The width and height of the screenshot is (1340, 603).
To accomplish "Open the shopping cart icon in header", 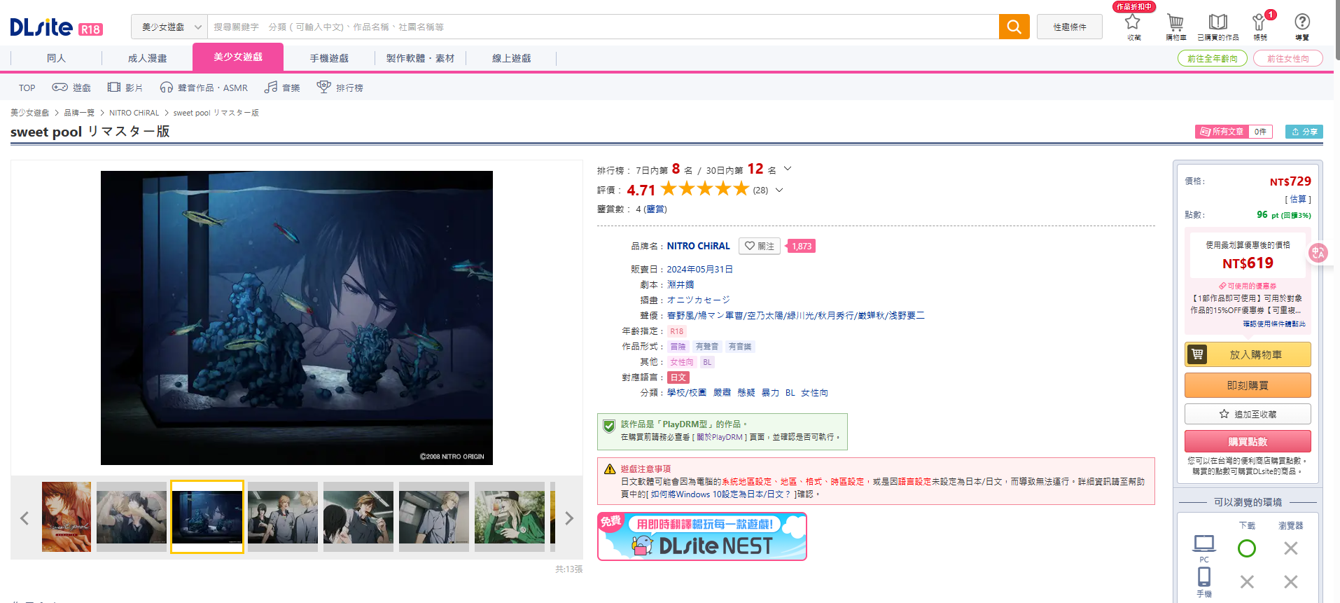I will click(x=1175, y=25).
